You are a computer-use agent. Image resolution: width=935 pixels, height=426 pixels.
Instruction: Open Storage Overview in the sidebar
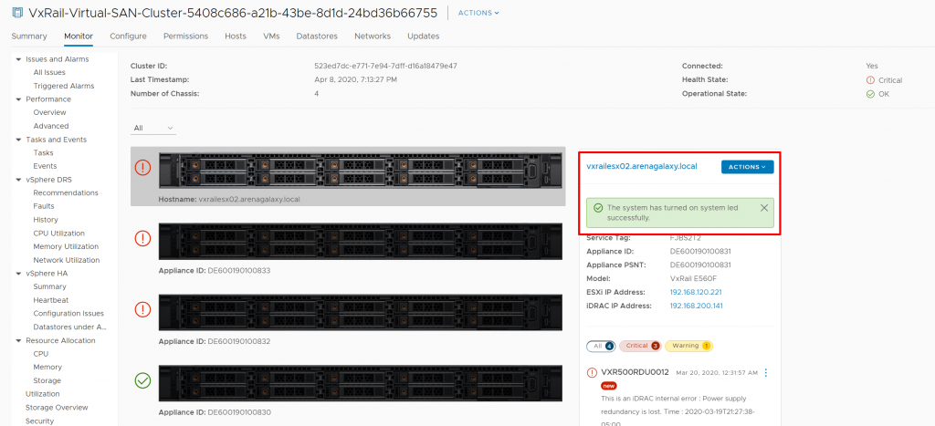click(x=57, y=408)
